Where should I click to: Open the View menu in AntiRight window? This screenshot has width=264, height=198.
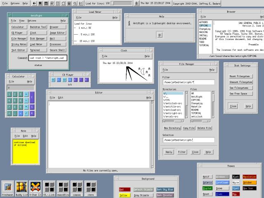coord(21,20)
